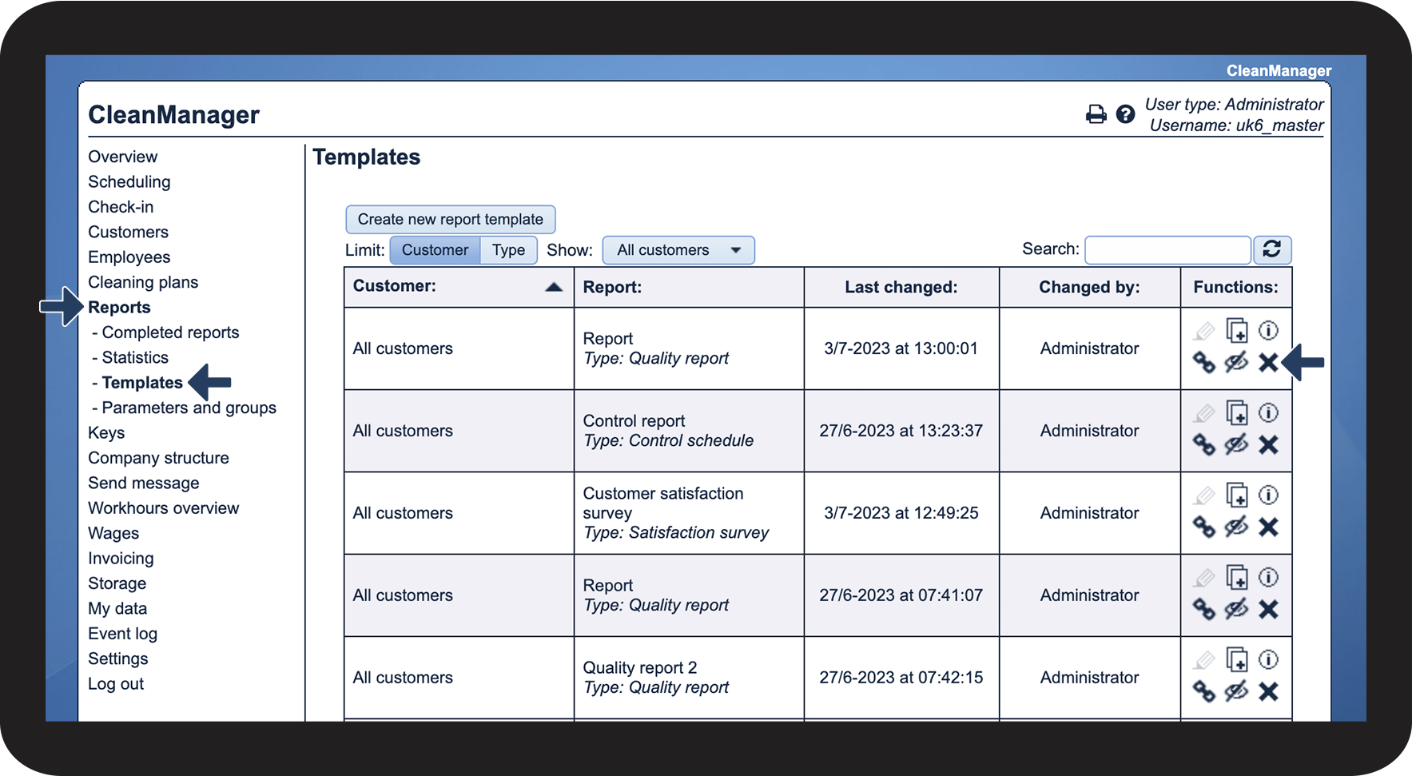Copy the Quality report 2 template
Viewport: 1412px width, 776px height.
click(1236, 660)
